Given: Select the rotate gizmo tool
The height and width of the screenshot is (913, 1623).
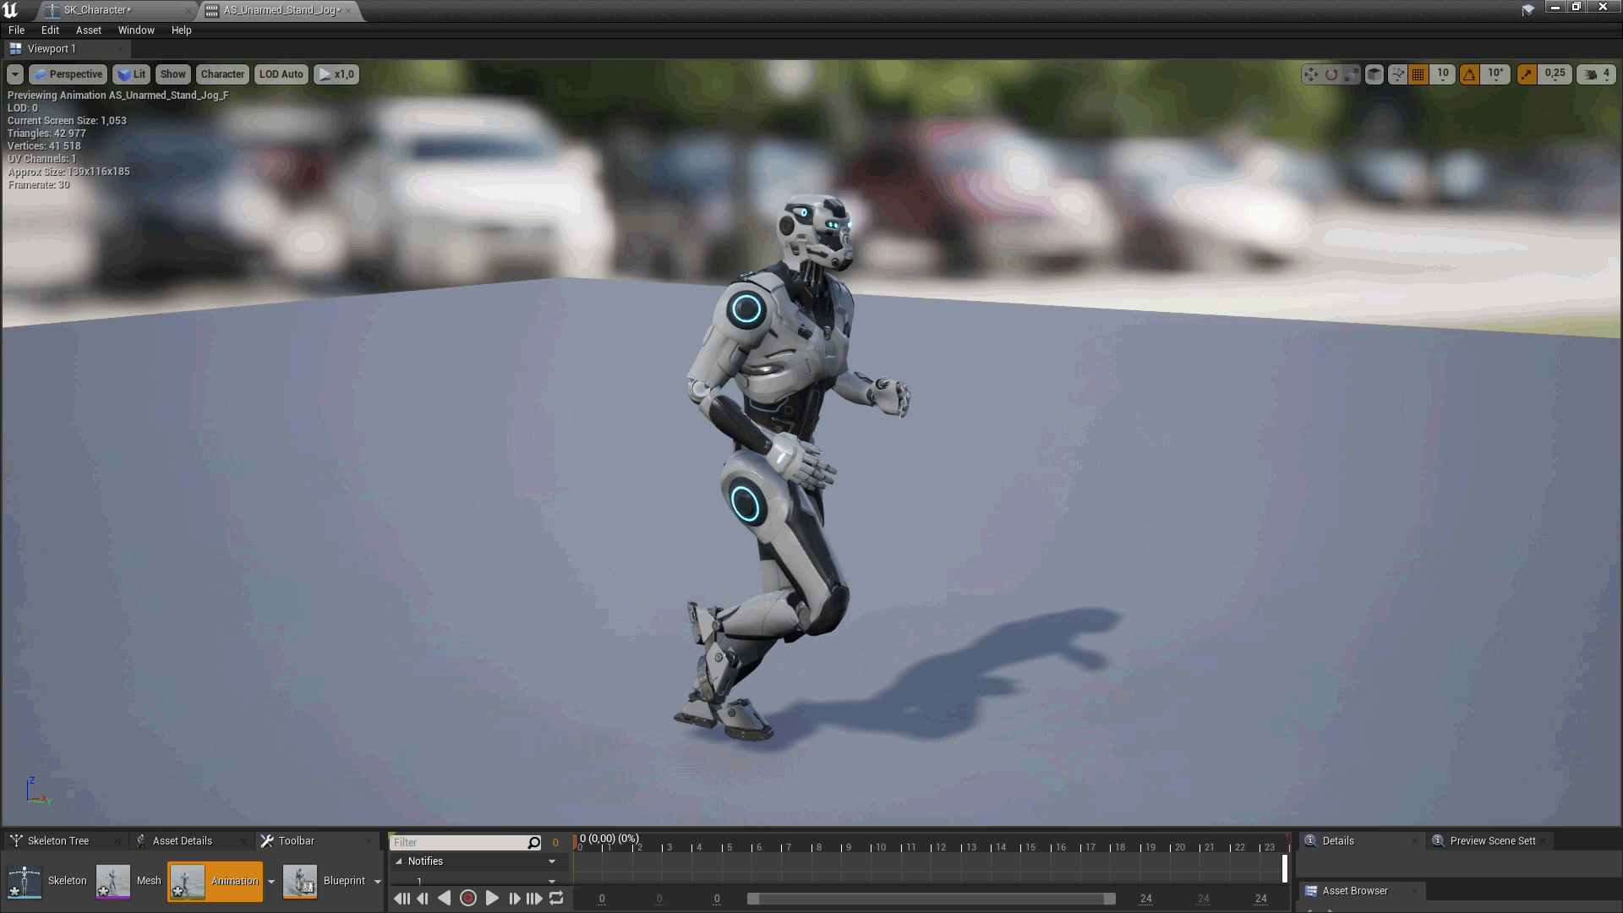Looking at the screenshot, I should click(1331, 74).
